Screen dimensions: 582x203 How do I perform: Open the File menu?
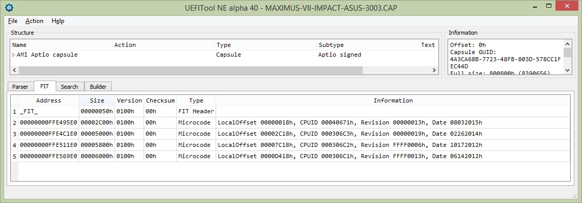(x=13, y=21)
